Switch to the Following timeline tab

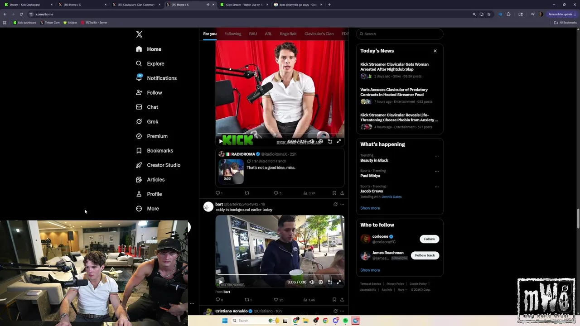pos(232,34)
